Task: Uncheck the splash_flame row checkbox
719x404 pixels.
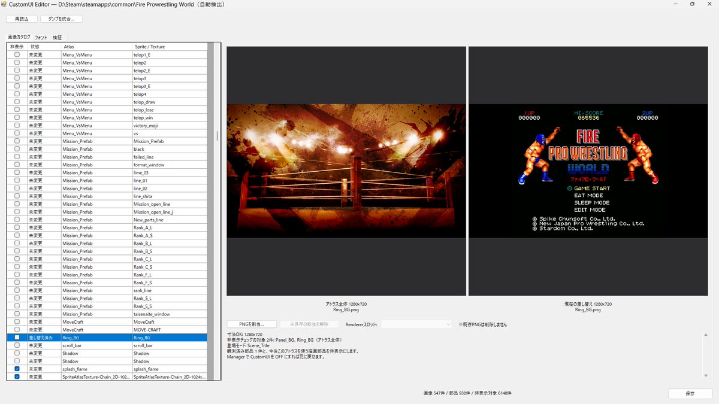Action: pos(17,369)
